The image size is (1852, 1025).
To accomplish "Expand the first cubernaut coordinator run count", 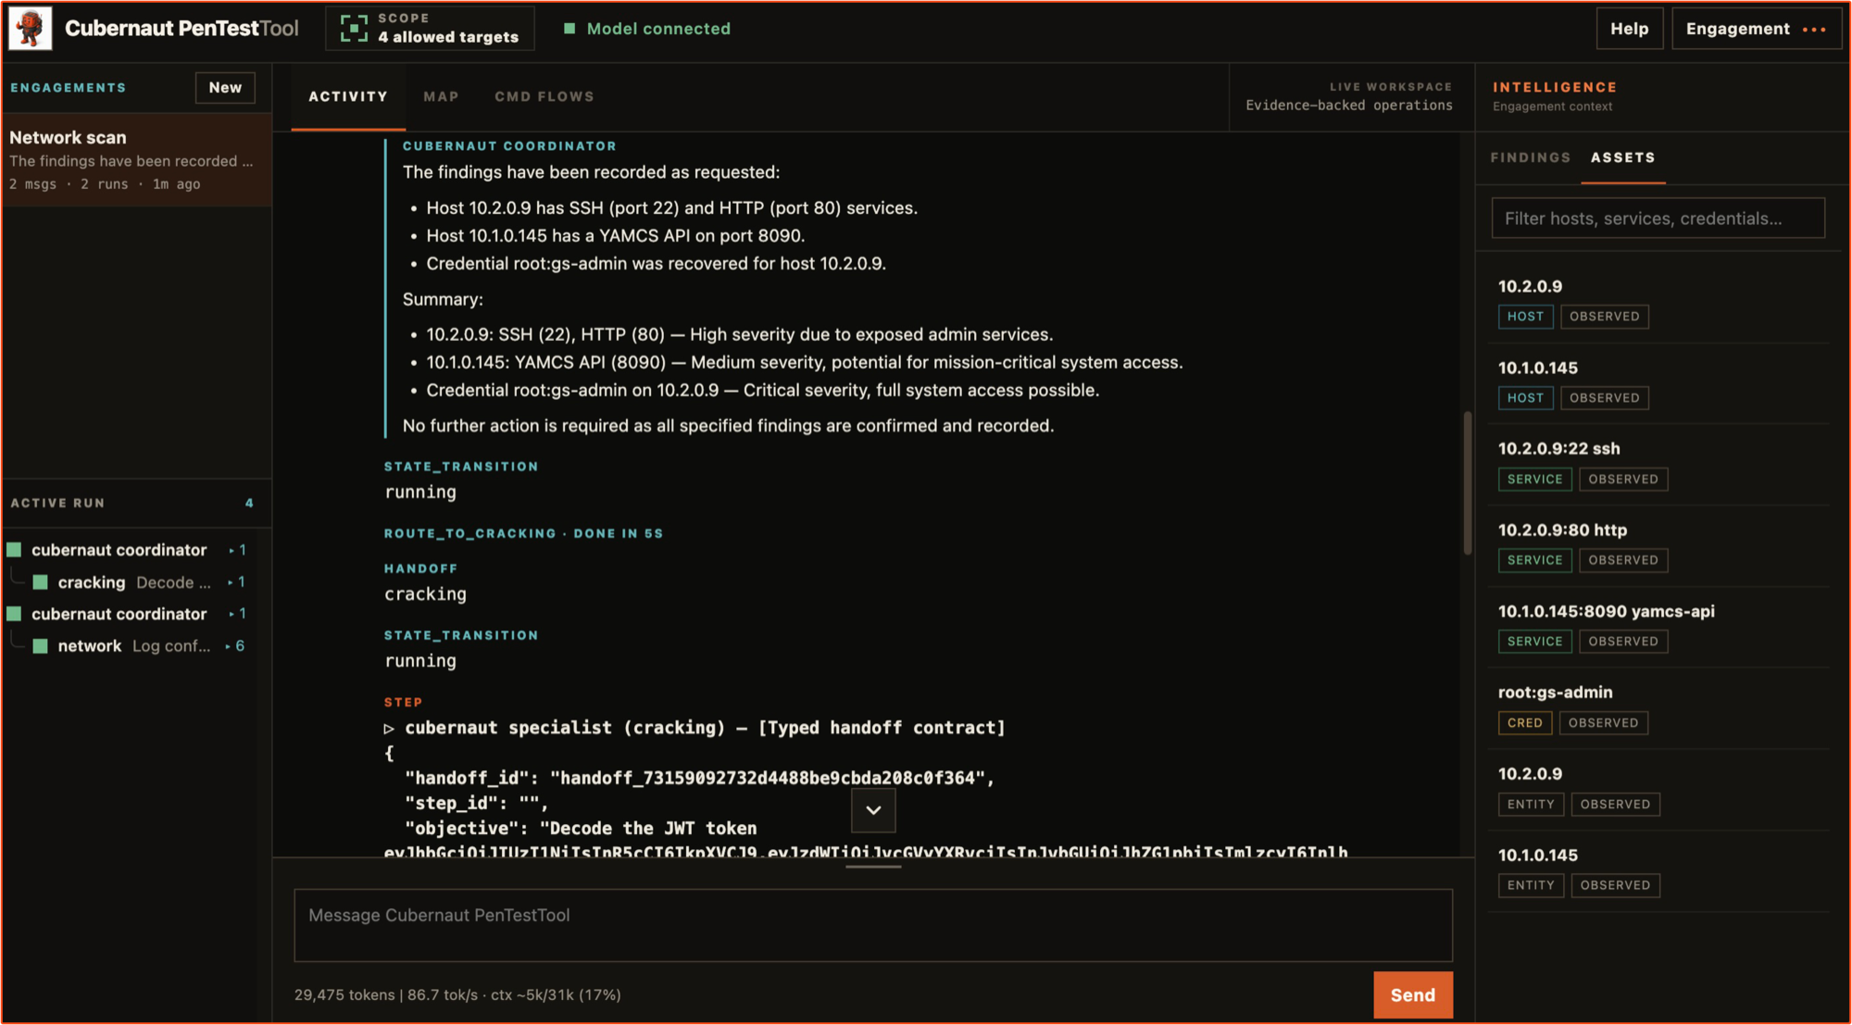I will click(x=238, y=550).
